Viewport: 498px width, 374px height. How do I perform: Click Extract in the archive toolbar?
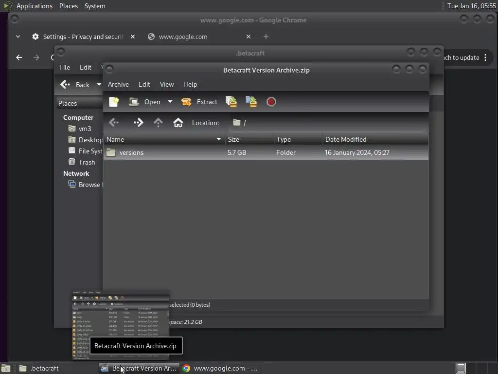click(x=199, y=102)
